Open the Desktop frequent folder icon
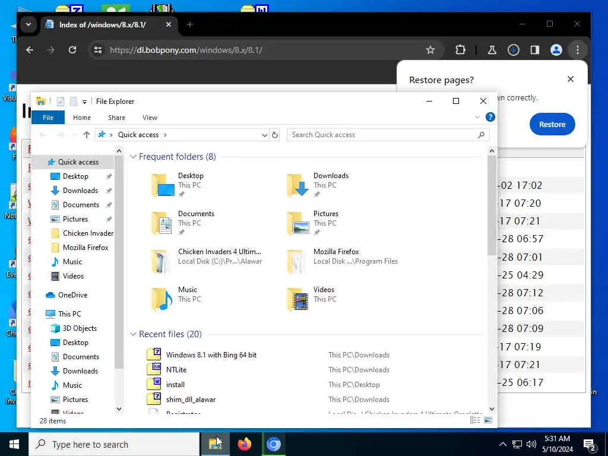Image resolution: width=608 pixels, height=456 pixels. (163, 185)
